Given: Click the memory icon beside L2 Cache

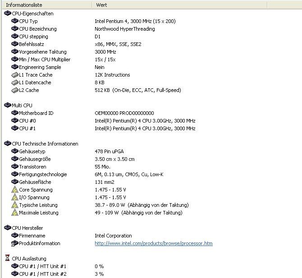Looking at the screenshot, I should coord(14,90).
